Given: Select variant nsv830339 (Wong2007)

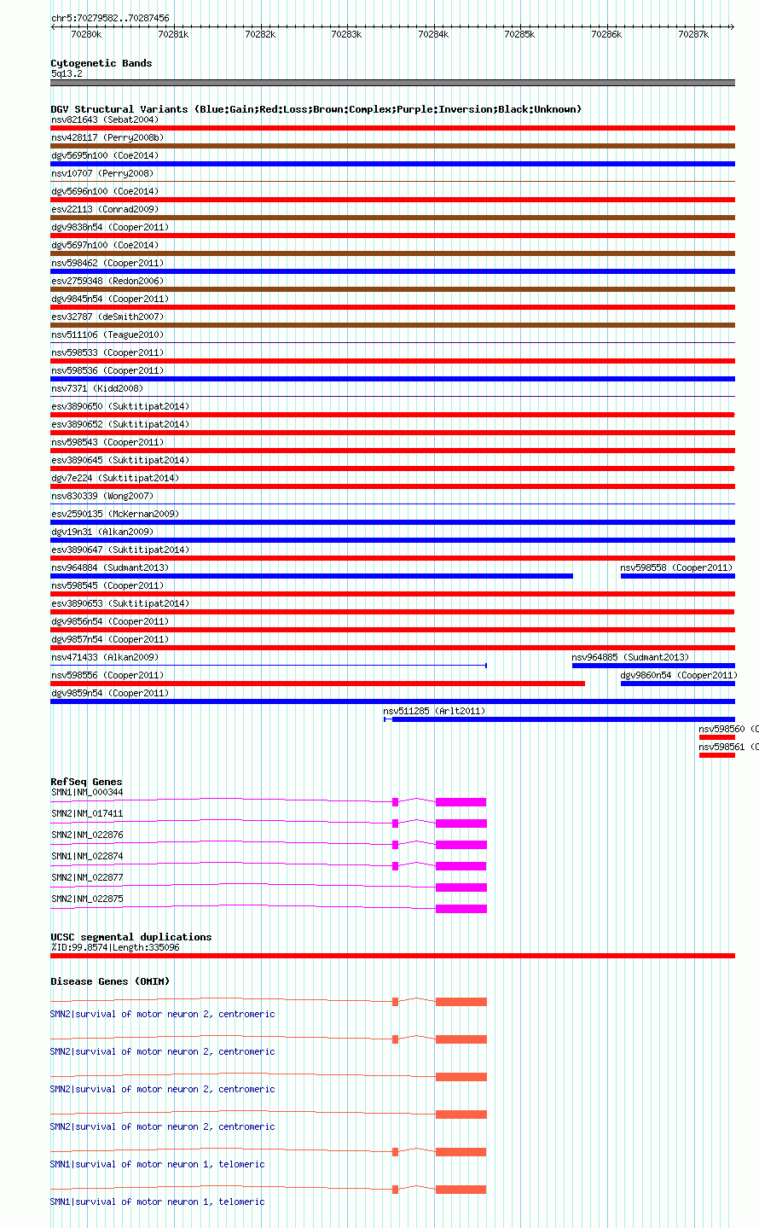Looking at the screenshot, I should (102, 496).
